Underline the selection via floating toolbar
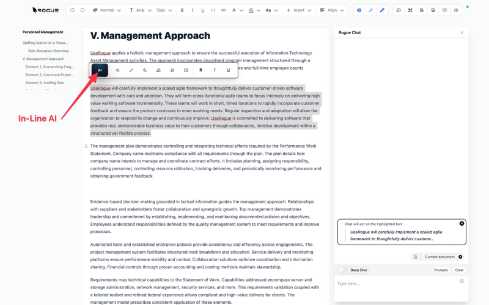The image size is (489, 305). click(x=228, y=70)
